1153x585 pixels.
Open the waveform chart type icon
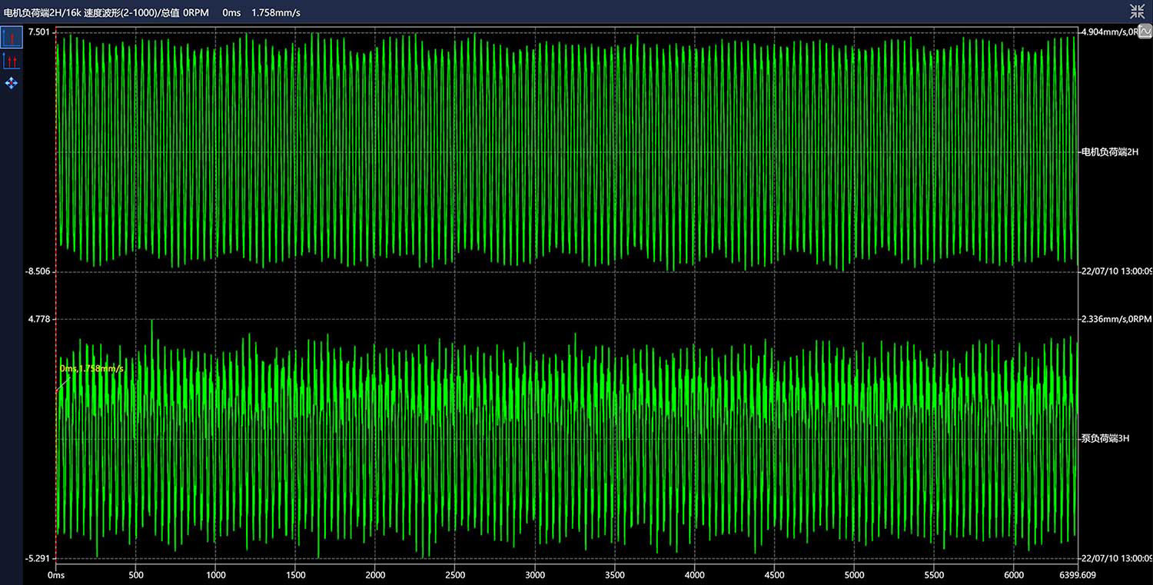1145,32
